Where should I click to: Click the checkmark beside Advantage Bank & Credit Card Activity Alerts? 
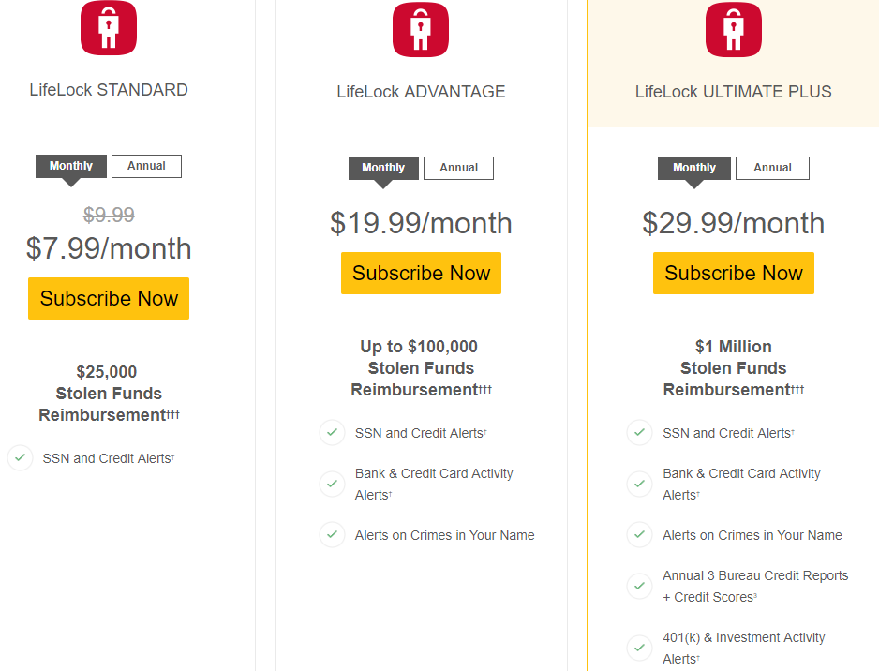coord(333,484)
